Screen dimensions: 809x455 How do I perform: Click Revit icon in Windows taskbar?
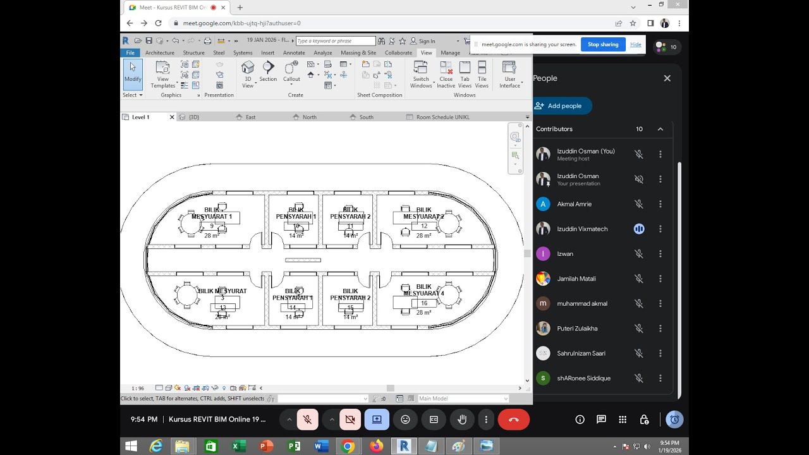click(x=404, y=446)
